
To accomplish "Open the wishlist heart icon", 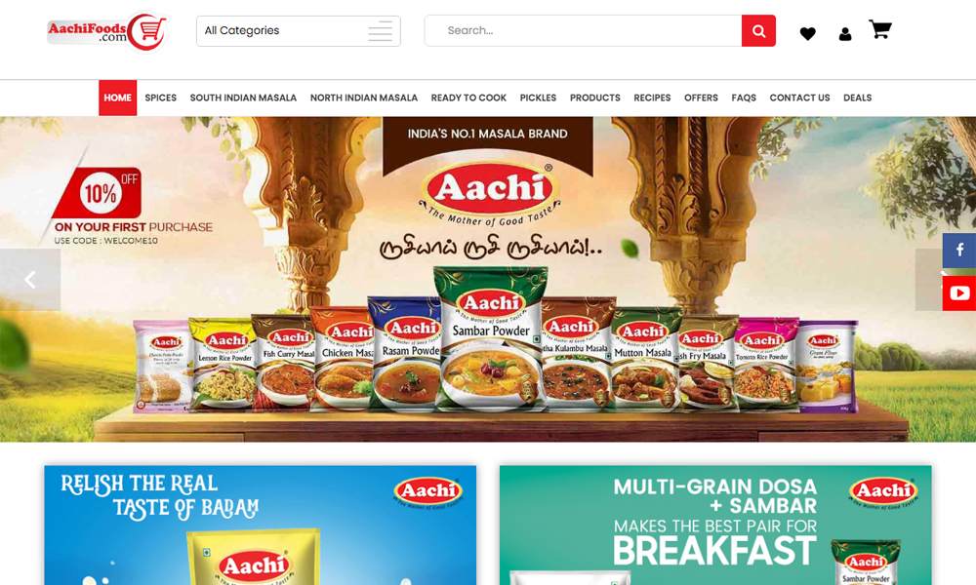I will coord(807,33).
